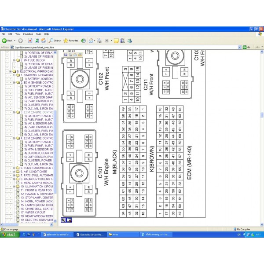Click the Print icon in IE toolbar
Image resolution: width=264 pixels, height=264 pixels.
[99, 40]
